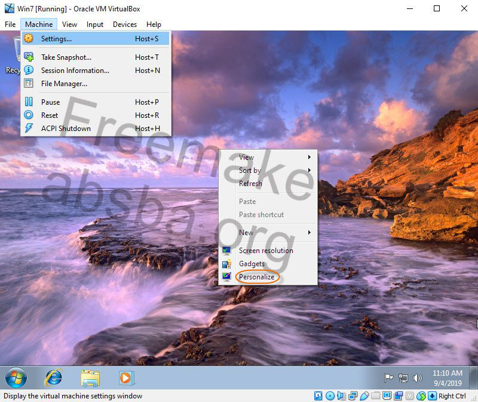Click guest volume speaker icon

point(417,378)
